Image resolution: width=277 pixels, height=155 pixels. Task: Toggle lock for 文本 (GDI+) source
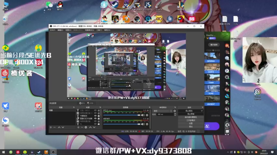[99, 110]
